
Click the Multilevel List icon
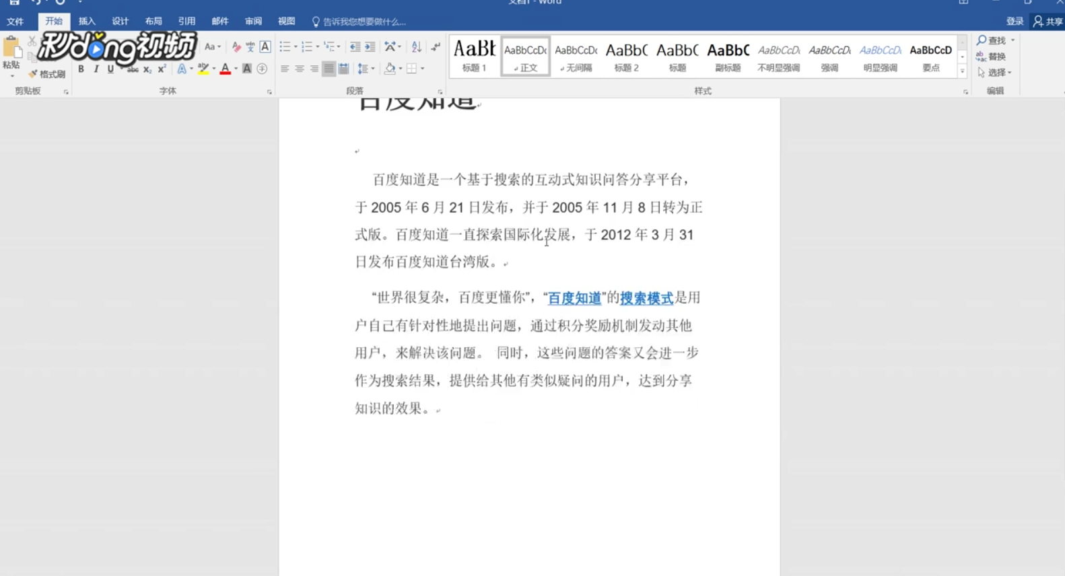(x=329, y=47)
